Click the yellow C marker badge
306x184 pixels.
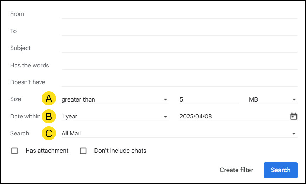49,133
